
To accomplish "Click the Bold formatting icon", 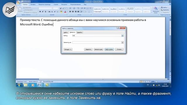I will [x=40, y=12].
